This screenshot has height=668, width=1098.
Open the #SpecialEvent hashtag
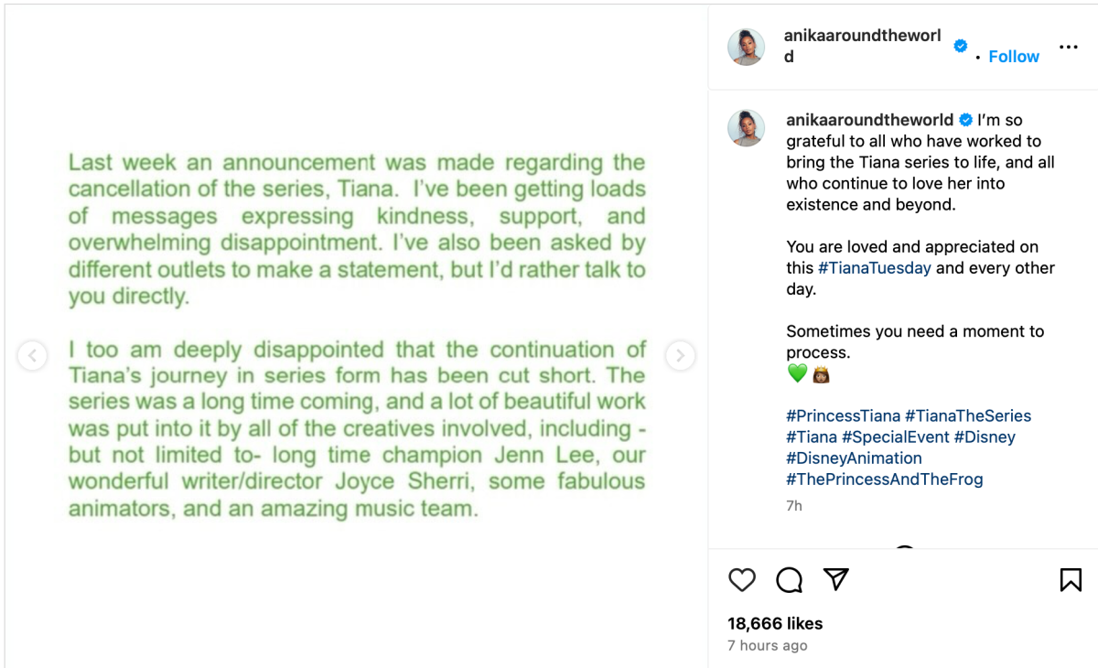tap(896, 436)
